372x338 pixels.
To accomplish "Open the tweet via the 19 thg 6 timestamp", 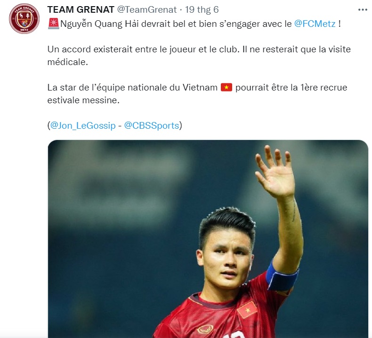I will [202, 10].
